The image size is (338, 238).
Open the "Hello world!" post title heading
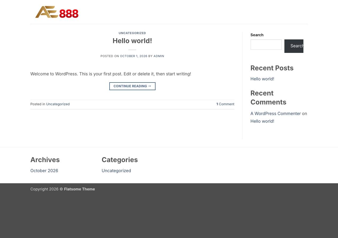[132, 41]
